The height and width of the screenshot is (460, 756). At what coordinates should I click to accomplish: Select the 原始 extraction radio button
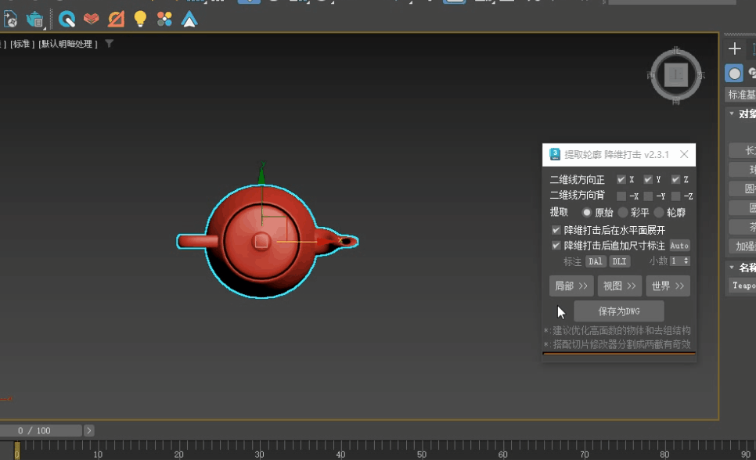(586, 212)
